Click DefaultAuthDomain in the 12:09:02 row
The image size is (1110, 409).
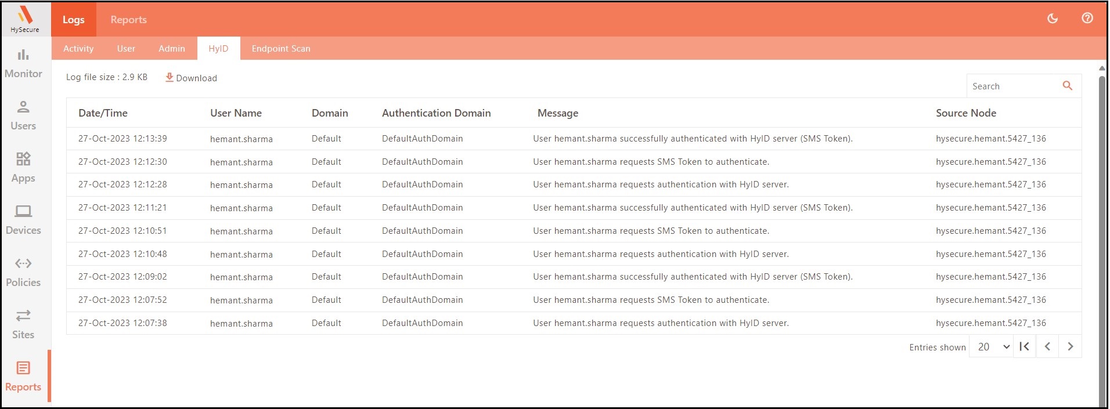point(423,277)
